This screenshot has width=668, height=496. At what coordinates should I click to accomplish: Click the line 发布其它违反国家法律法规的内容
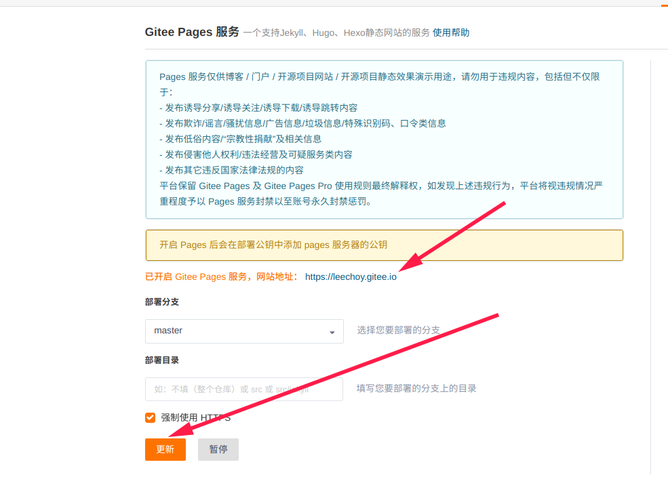231,170
